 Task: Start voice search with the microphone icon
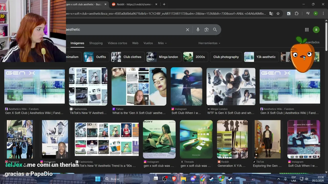pyautogui.click(x=198, y=30)
